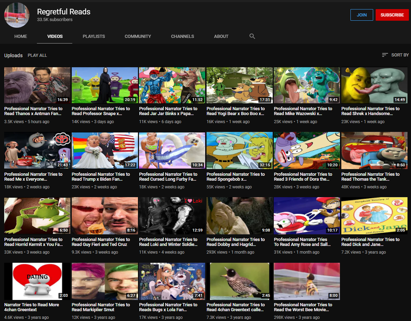Open the Dating heart 4chan Greentext thumbnail
The width and height of the screenshot is (411, 321).
(37, 281)
